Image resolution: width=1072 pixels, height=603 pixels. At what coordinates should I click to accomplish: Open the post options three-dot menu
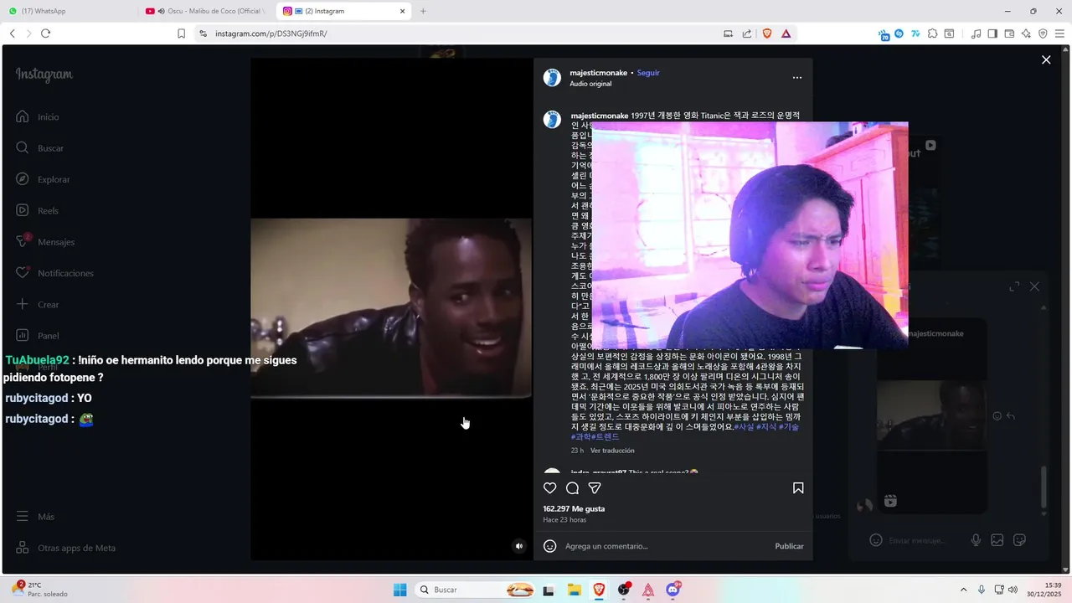coord(797,78)
